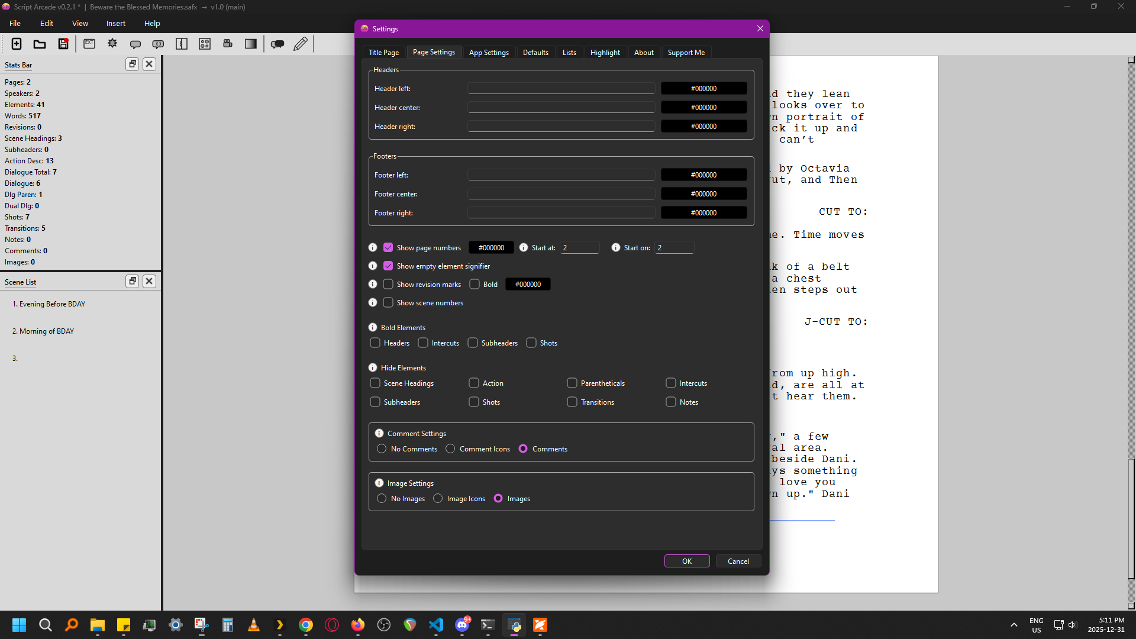Click the Footer center text field
Screen dimensions: 1136x639
(561, 193)
